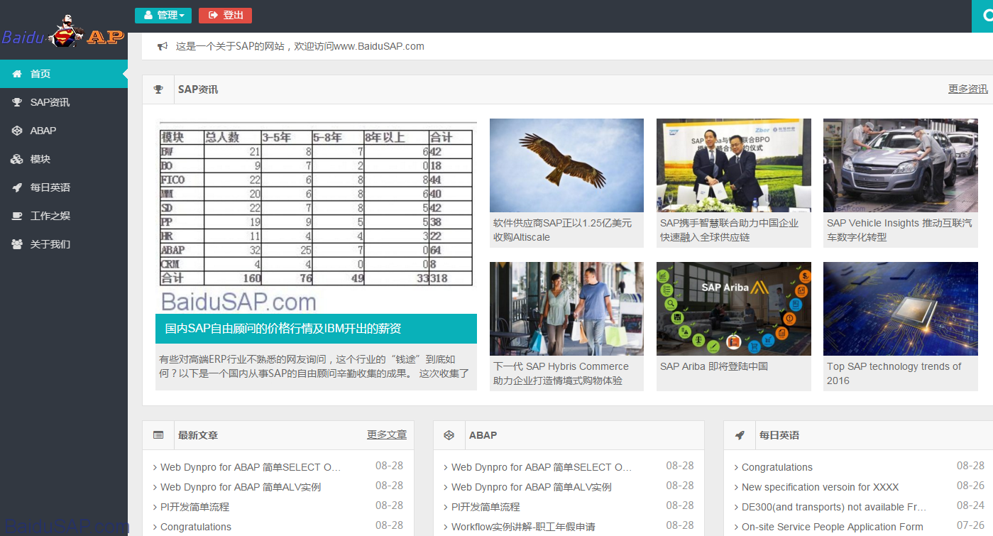Open PI开发简单流程 in ABAP panel

(x=485, y=507)
